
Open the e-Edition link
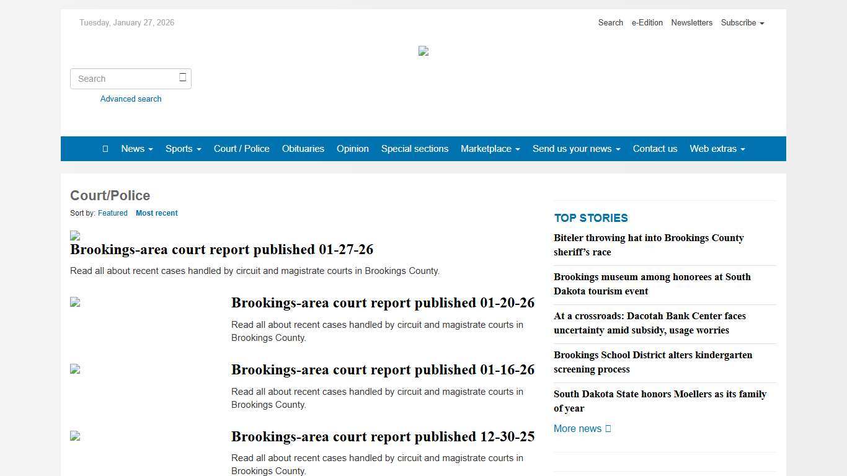tap(647, 23)
